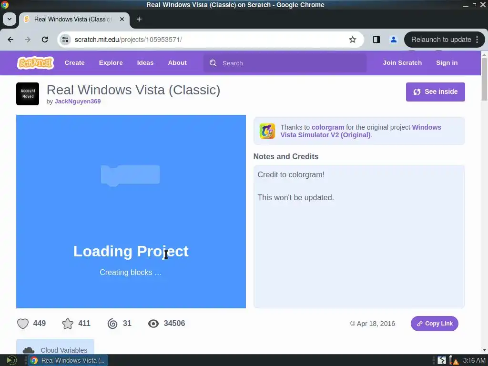This screenshot has height=366, width=488.
Task: Bookmark this page with star icon
Action: pos(352,40)
